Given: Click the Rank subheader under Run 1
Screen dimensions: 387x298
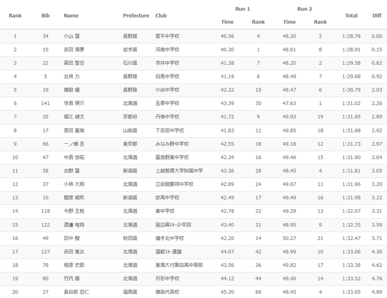Looking at the screenshot, I should tap(258, 22).
